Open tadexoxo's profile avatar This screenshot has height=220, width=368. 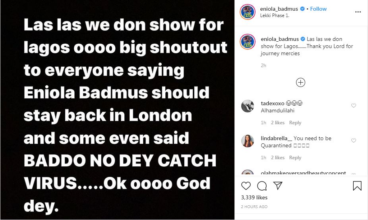coord(247,106)
